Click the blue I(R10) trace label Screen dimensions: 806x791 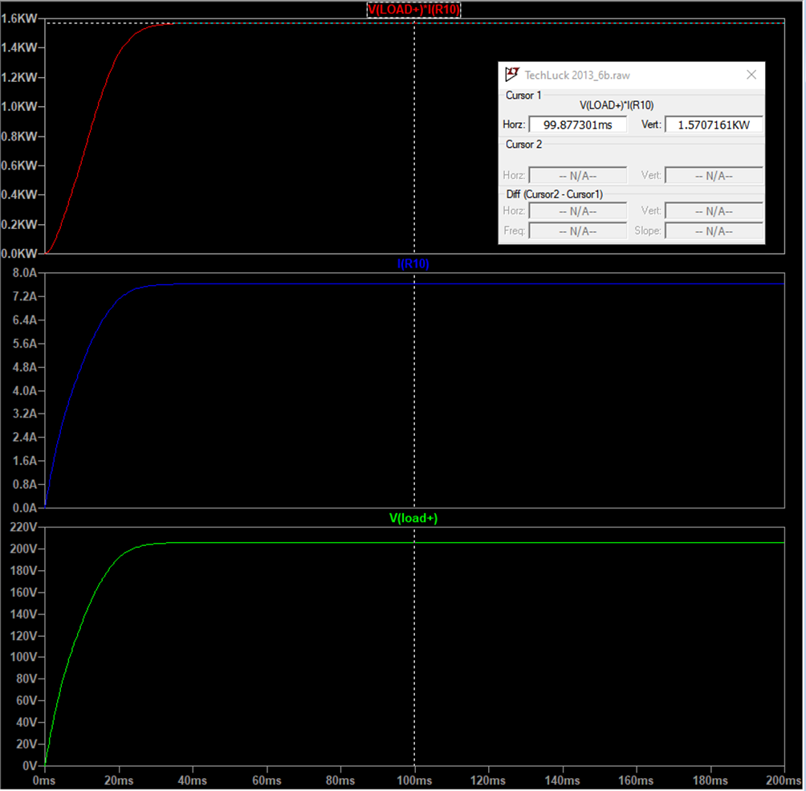point(413,264)
